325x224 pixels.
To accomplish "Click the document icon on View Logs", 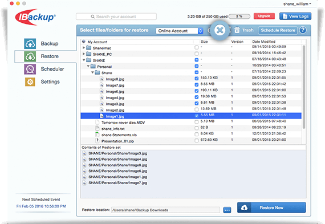I will (285, 16).
